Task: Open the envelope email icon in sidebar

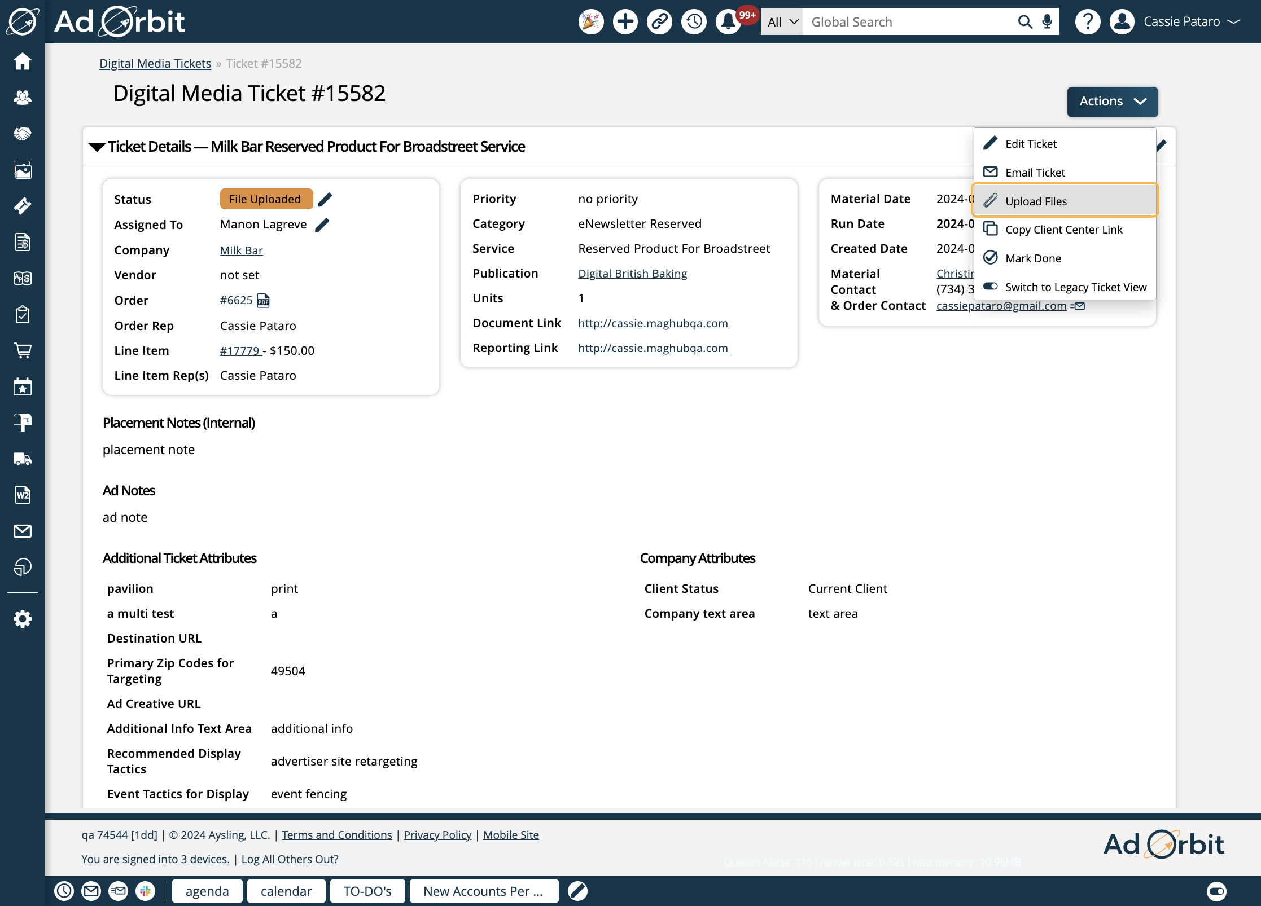Action: [23, 531]
